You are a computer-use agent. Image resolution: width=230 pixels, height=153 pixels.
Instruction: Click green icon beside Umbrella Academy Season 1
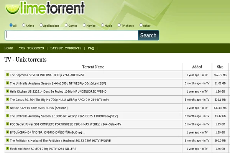[x=7, y=83]
